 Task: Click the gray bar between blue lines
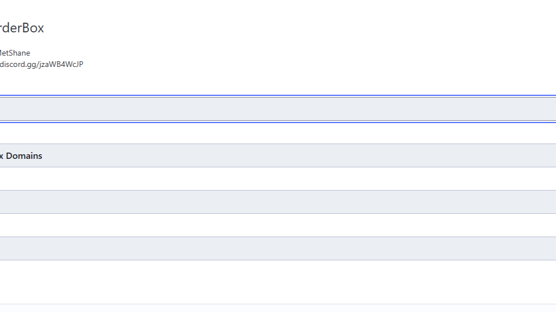(278, 109)
